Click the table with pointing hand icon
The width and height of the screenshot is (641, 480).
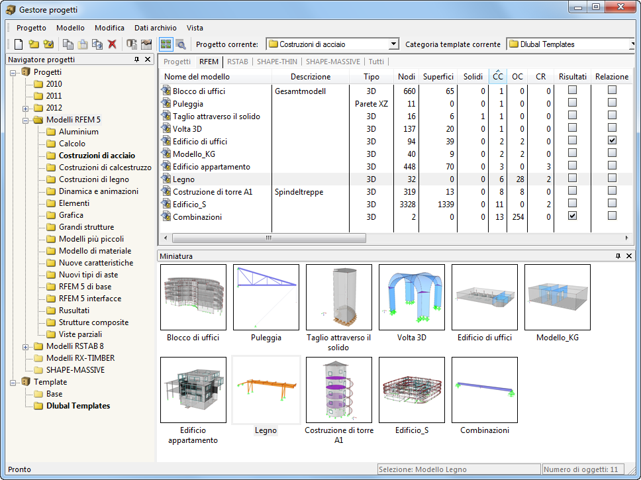146,44
